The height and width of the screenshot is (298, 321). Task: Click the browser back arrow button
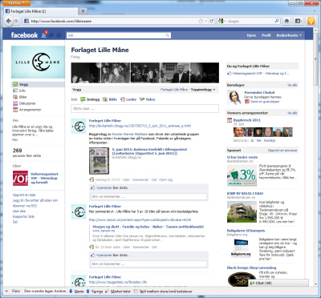(9, 21)
